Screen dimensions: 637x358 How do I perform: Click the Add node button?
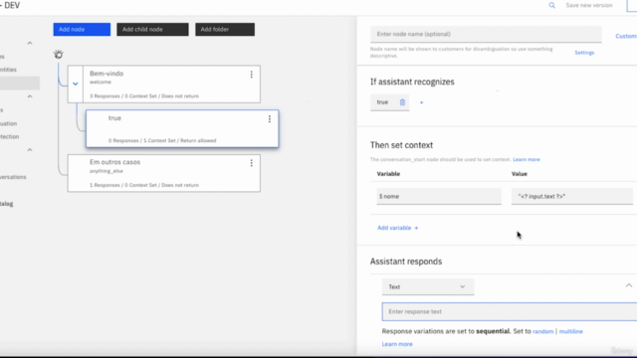(82, 29)
